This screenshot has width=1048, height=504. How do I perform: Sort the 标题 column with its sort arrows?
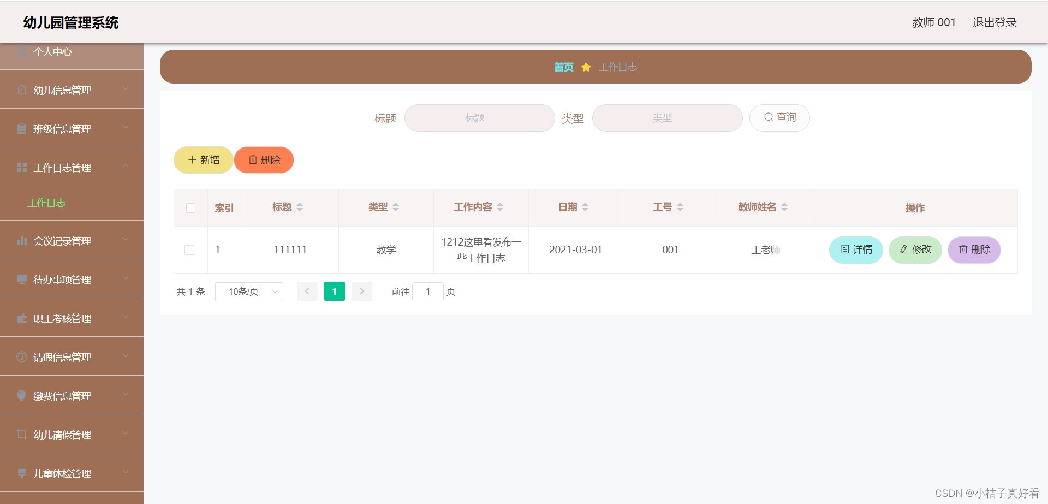click(300, 207)
